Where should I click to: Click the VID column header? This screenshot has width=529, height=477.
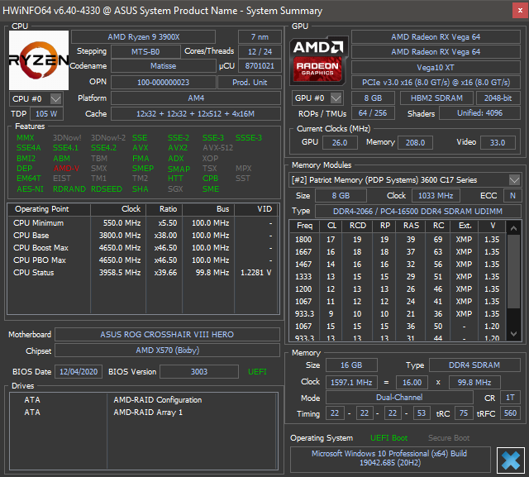coord(257,209)
